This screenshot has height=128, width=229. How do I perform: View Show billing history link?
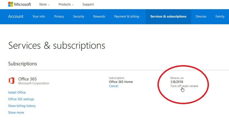click(x=22, y=106)
